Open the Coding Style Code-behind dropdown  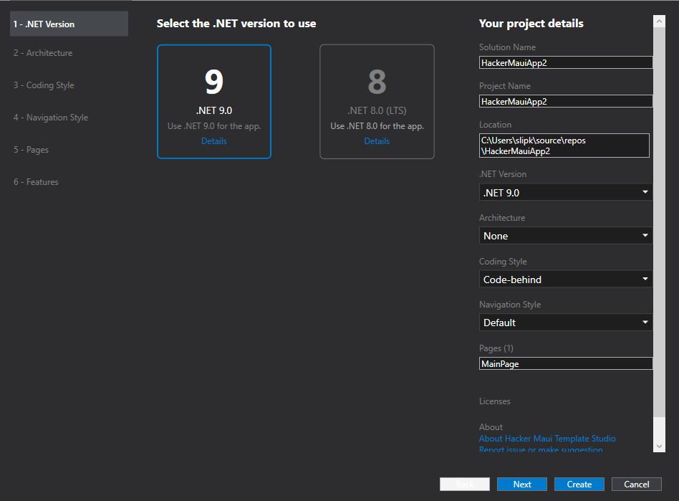565,280
